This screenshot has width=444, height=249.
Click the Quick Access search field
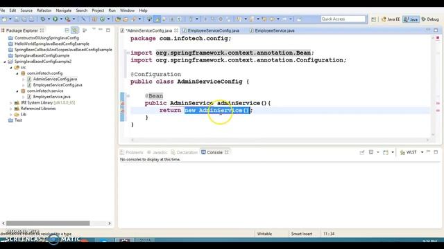(343, 19)
